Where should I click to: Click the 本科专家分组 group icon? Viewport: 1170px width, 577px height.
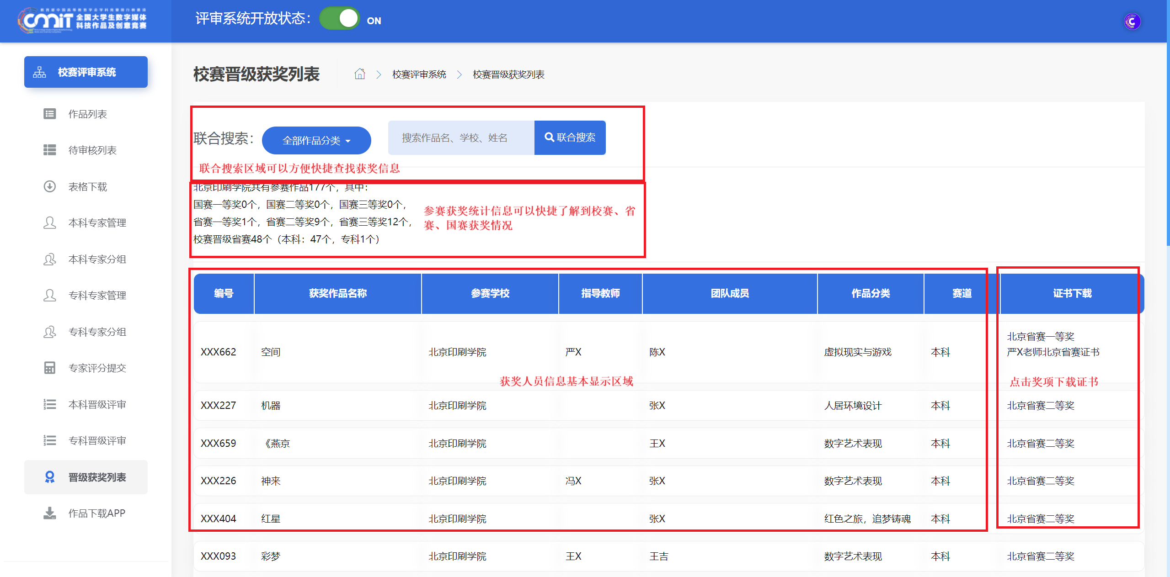point(49,259)
